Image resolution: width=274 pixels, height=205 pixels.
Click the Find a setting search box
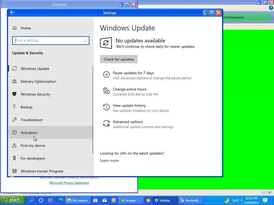pyautogui.click(x=51, y=41)
